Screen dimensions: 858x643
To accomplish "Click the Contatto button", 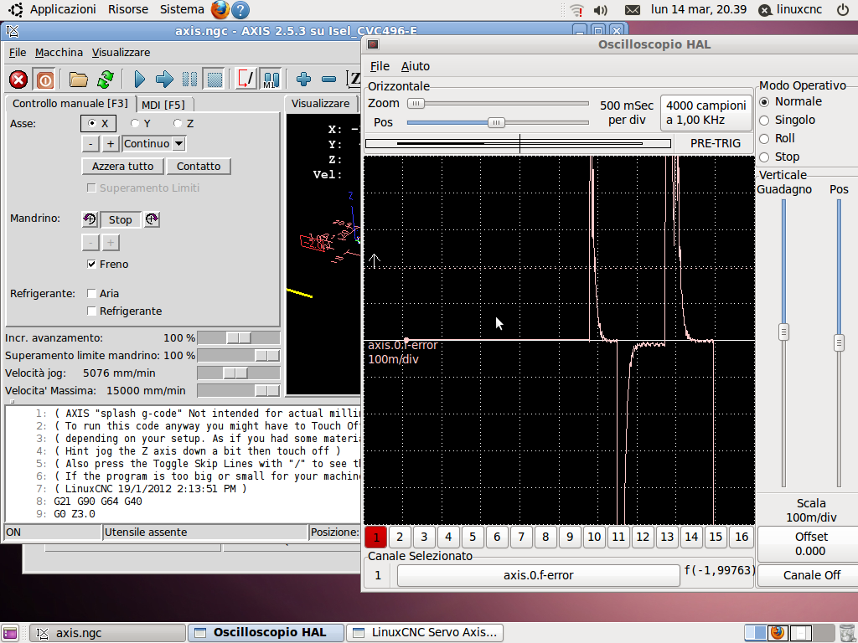I will coord(199,167).
